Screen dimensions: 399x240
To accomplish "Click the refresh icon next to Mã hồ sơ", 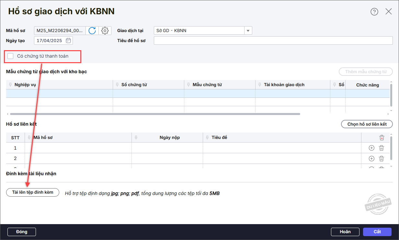I will [x=92, y=31].
